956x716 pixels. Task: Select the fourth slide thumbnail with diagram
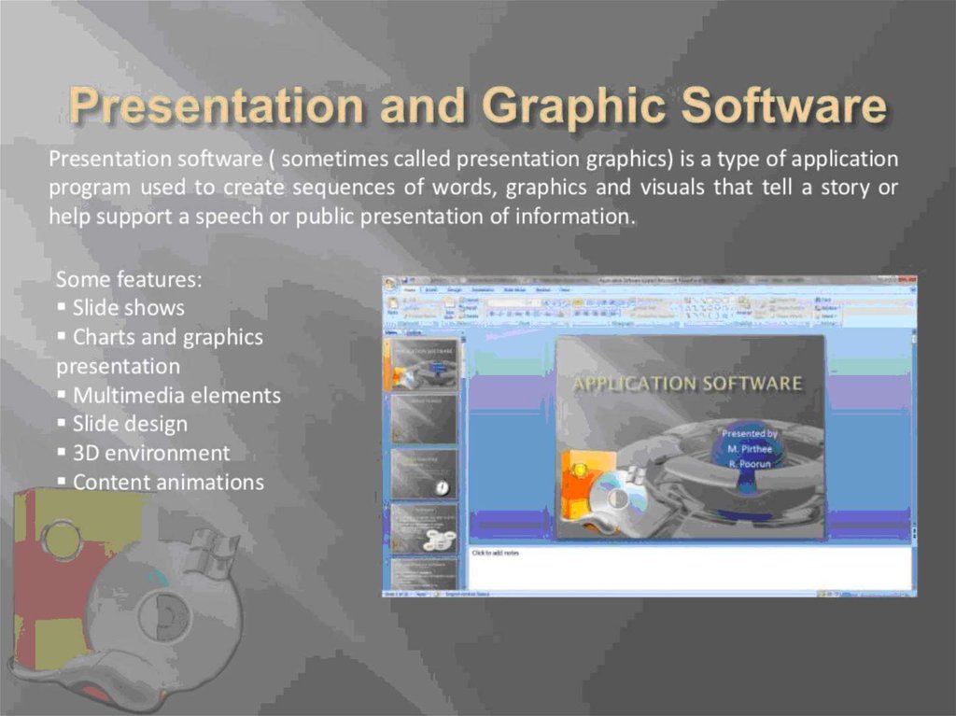pos(423,528)
